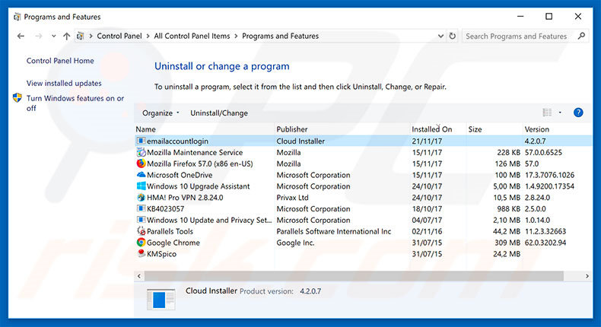Sort by the Name column header
This screenshot has height=327, width=601.
[145, 129]
